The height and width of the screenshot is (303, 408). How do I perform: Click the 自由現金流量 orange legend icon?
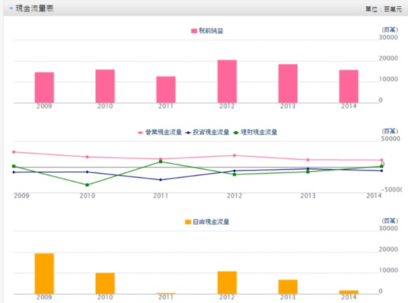(188, 221)
